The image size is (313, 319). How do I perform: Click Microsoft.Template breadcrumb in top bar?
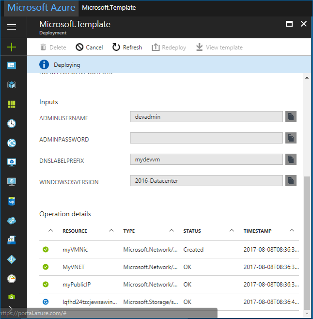109,8
